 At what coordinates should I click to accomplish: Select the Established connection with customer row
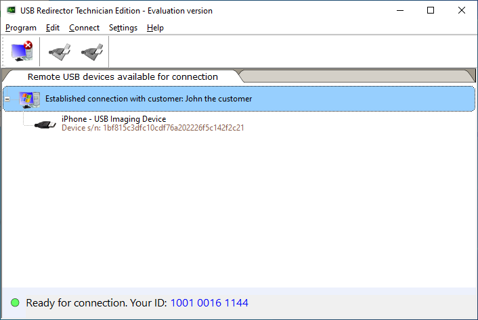148,99
